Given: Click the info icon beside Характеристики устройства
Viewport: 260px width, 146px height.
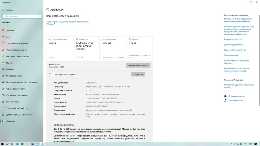Looking at the screenshot, I should [50, 74].
